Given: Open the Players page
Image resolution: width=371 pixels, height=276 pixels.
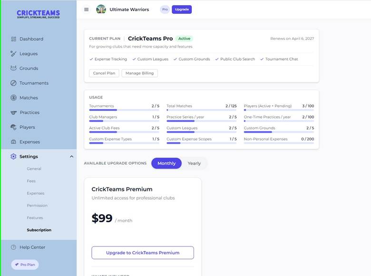Looking at the screenshot, I should point(27,127).
